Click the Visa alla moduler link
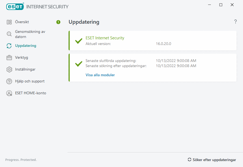Viewport: 243px width, 167px height. tap(100, 75)
